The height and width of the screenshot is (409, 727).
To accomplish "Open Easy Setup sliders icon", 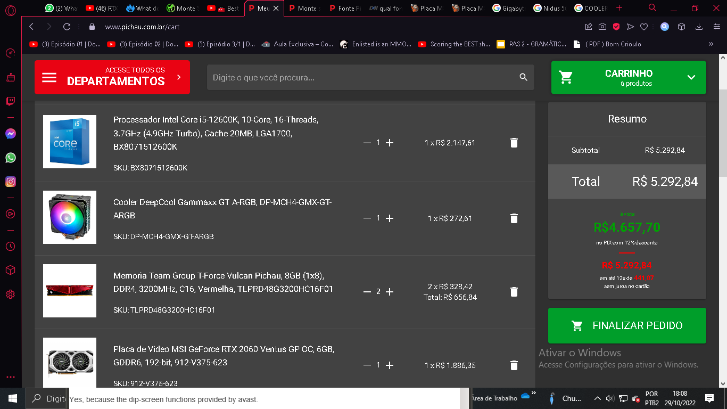I will point(716,27).
